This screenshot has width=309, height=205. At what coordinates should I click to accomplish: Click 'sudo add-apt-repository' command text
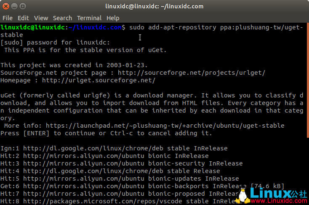tap(173, 27)
